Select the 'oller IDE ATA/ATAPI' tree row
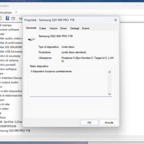Viewport: 144px width, 144px height. pos(11,47)
